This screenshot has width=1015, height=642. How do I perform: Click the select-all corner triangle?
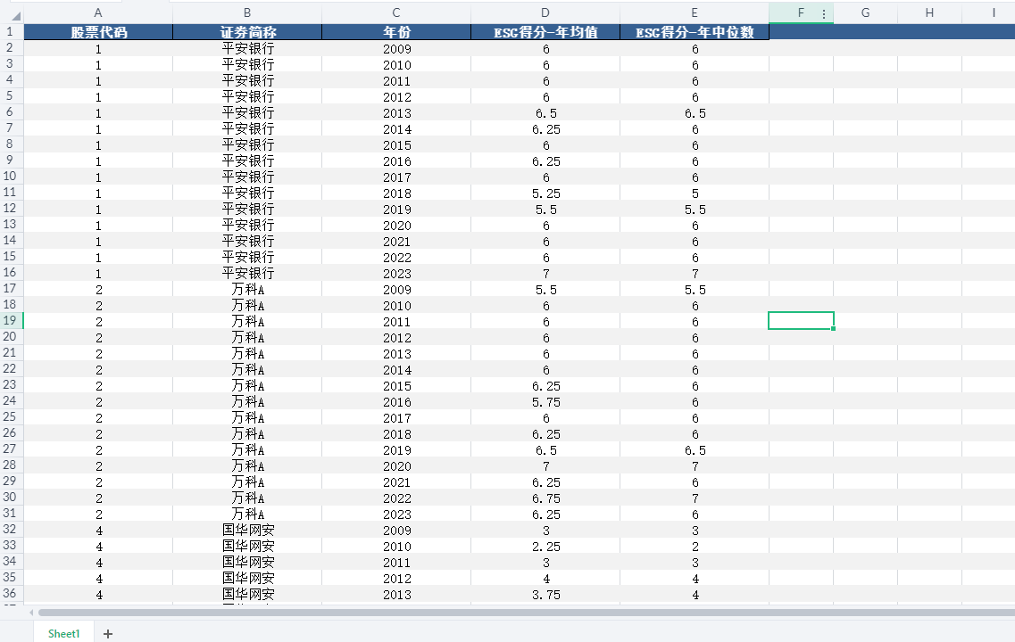(x=14, y=15)
